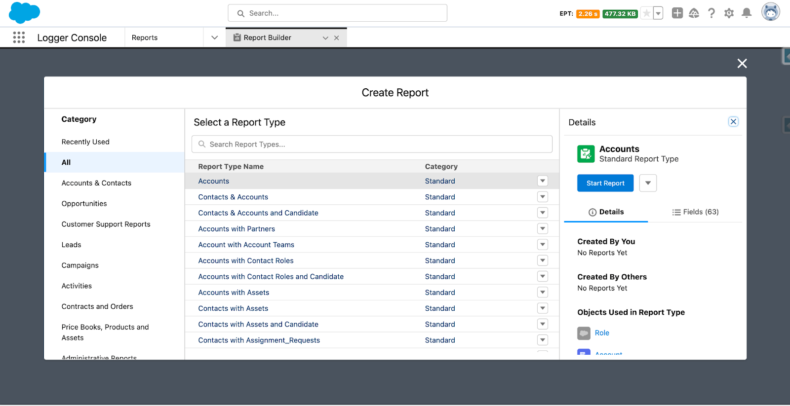This screenshot has height=406, width=790.
Task: Click the Report Type Name column header
Action: pyautogui.click(x=231, y=167)
